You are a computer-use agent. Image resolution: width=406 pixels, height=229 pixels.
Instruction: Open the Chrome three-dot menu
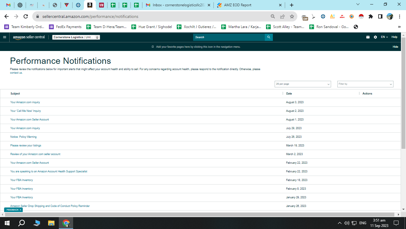coord(399,17)
